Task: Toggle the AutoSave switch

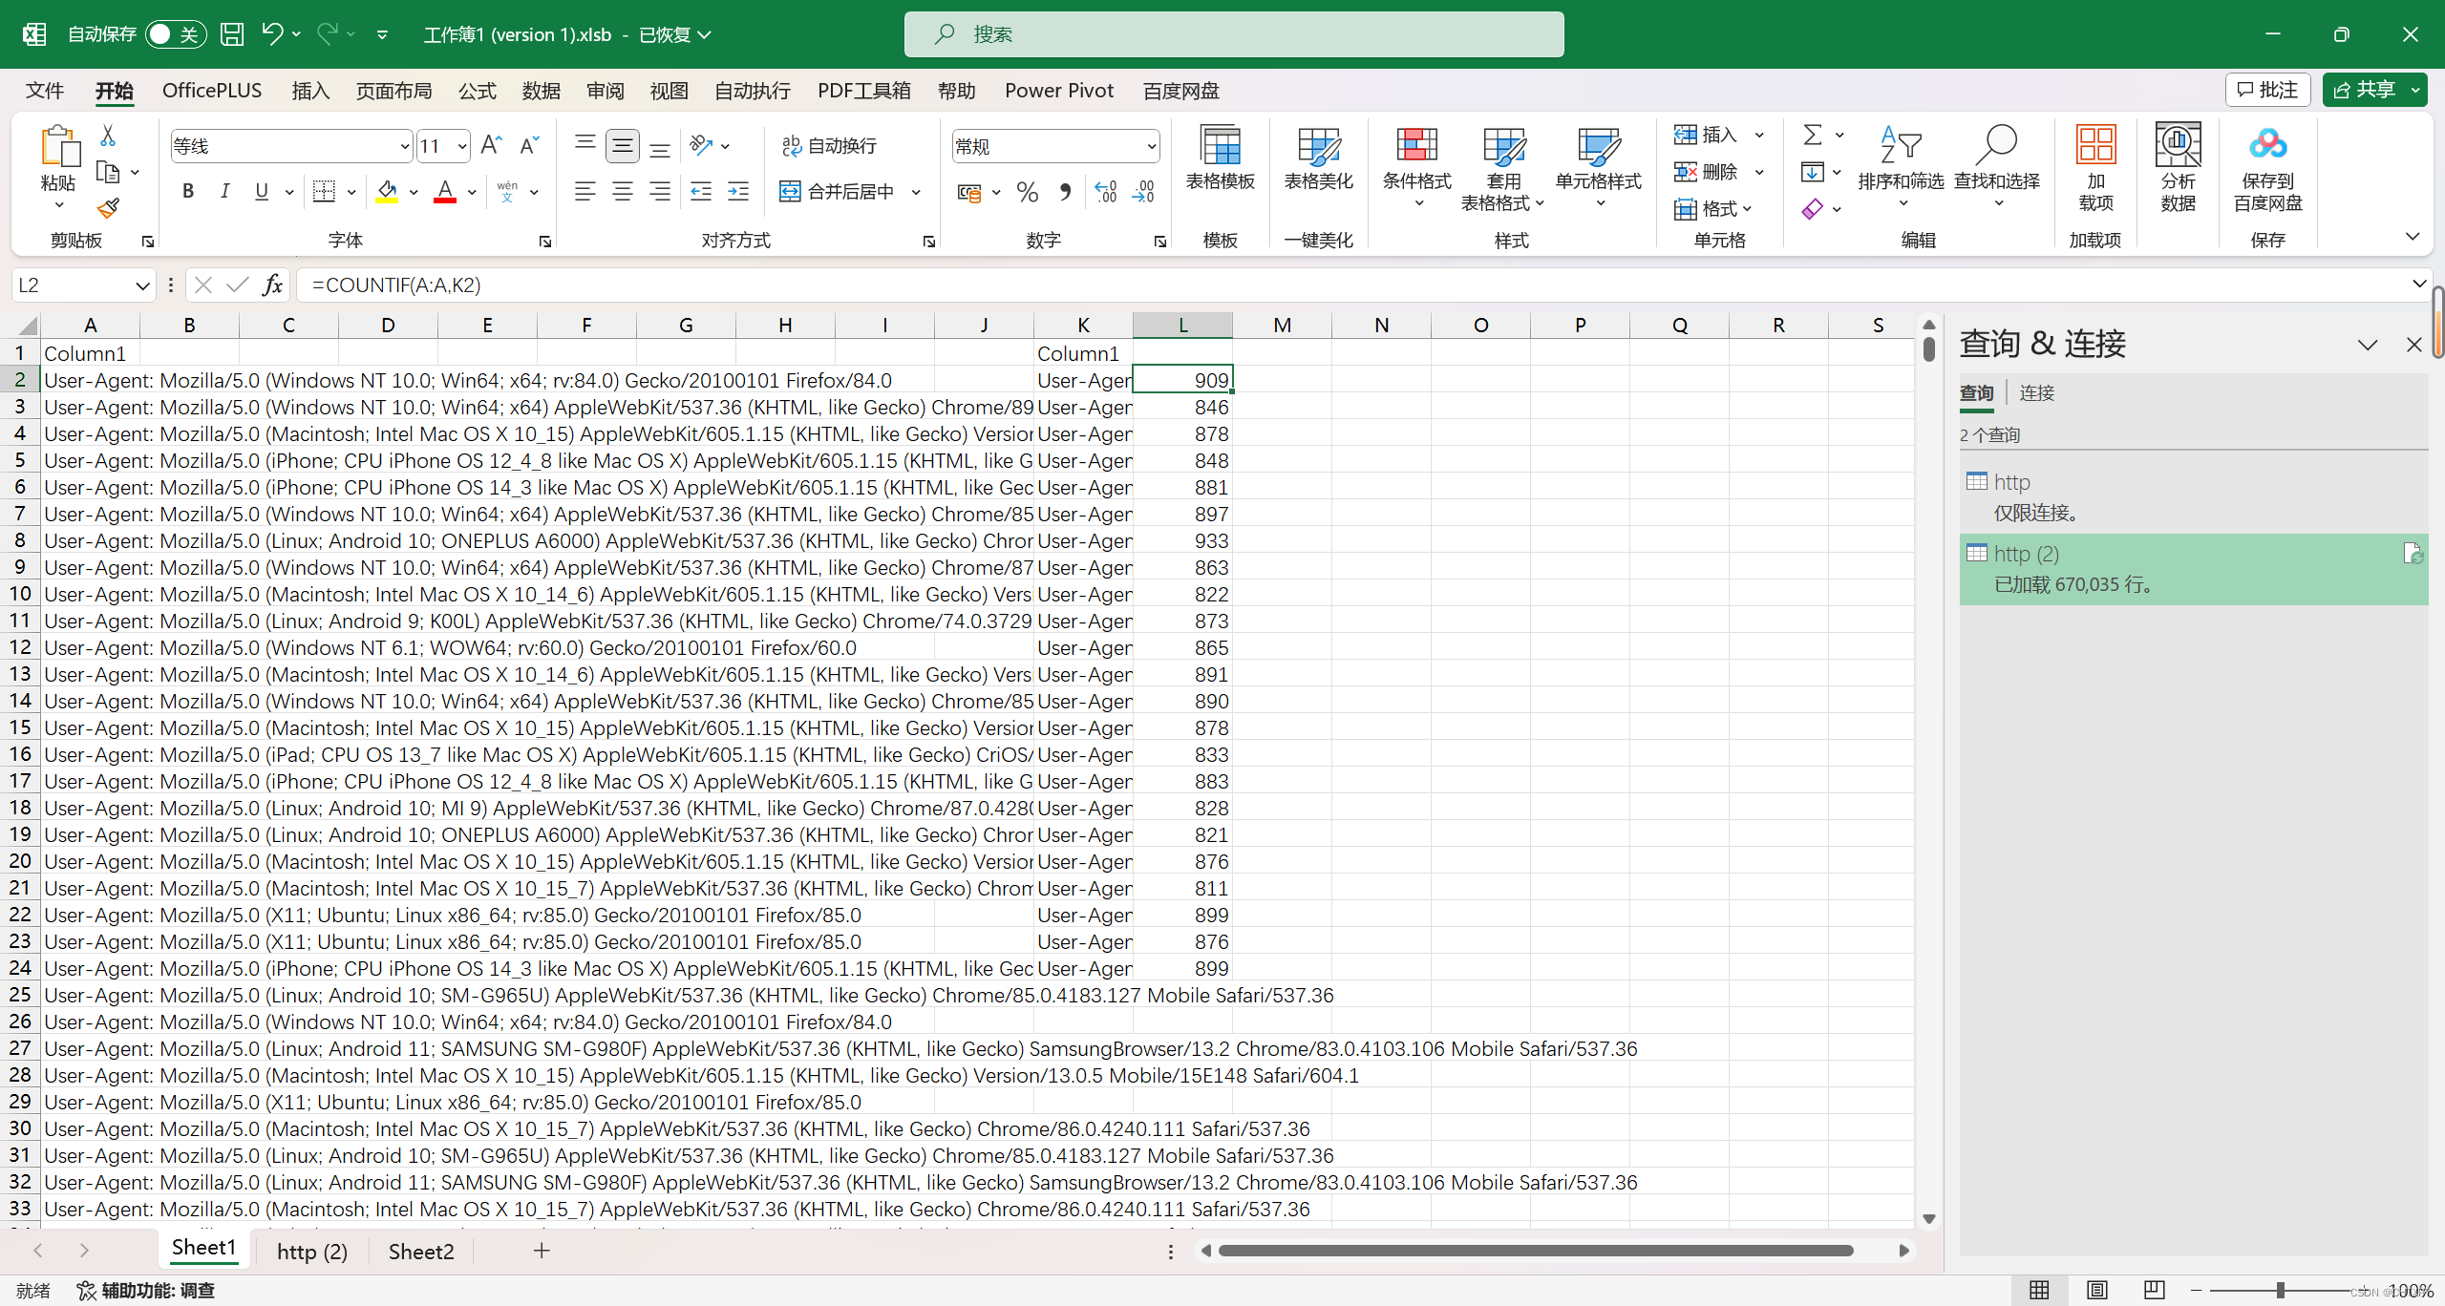Action: click(x=175, y=34)
